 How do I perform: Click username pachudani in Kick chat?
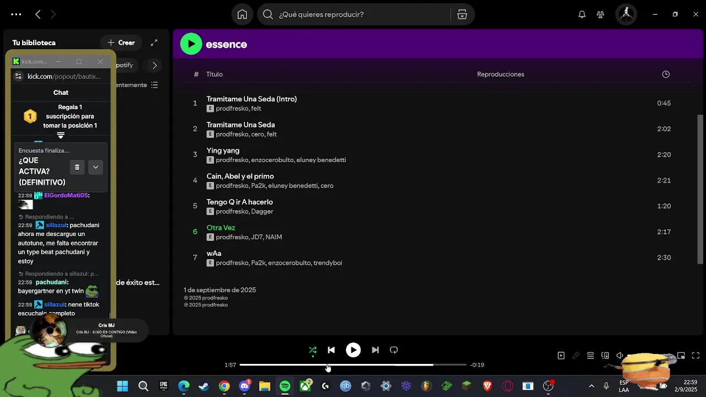[x=51, y=282]
